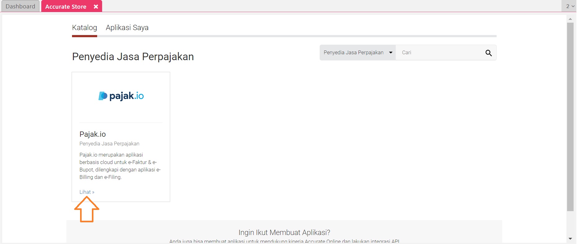Open the Pajak.io card title
This screenshot has width=577, height=244.
pos(92,134)
